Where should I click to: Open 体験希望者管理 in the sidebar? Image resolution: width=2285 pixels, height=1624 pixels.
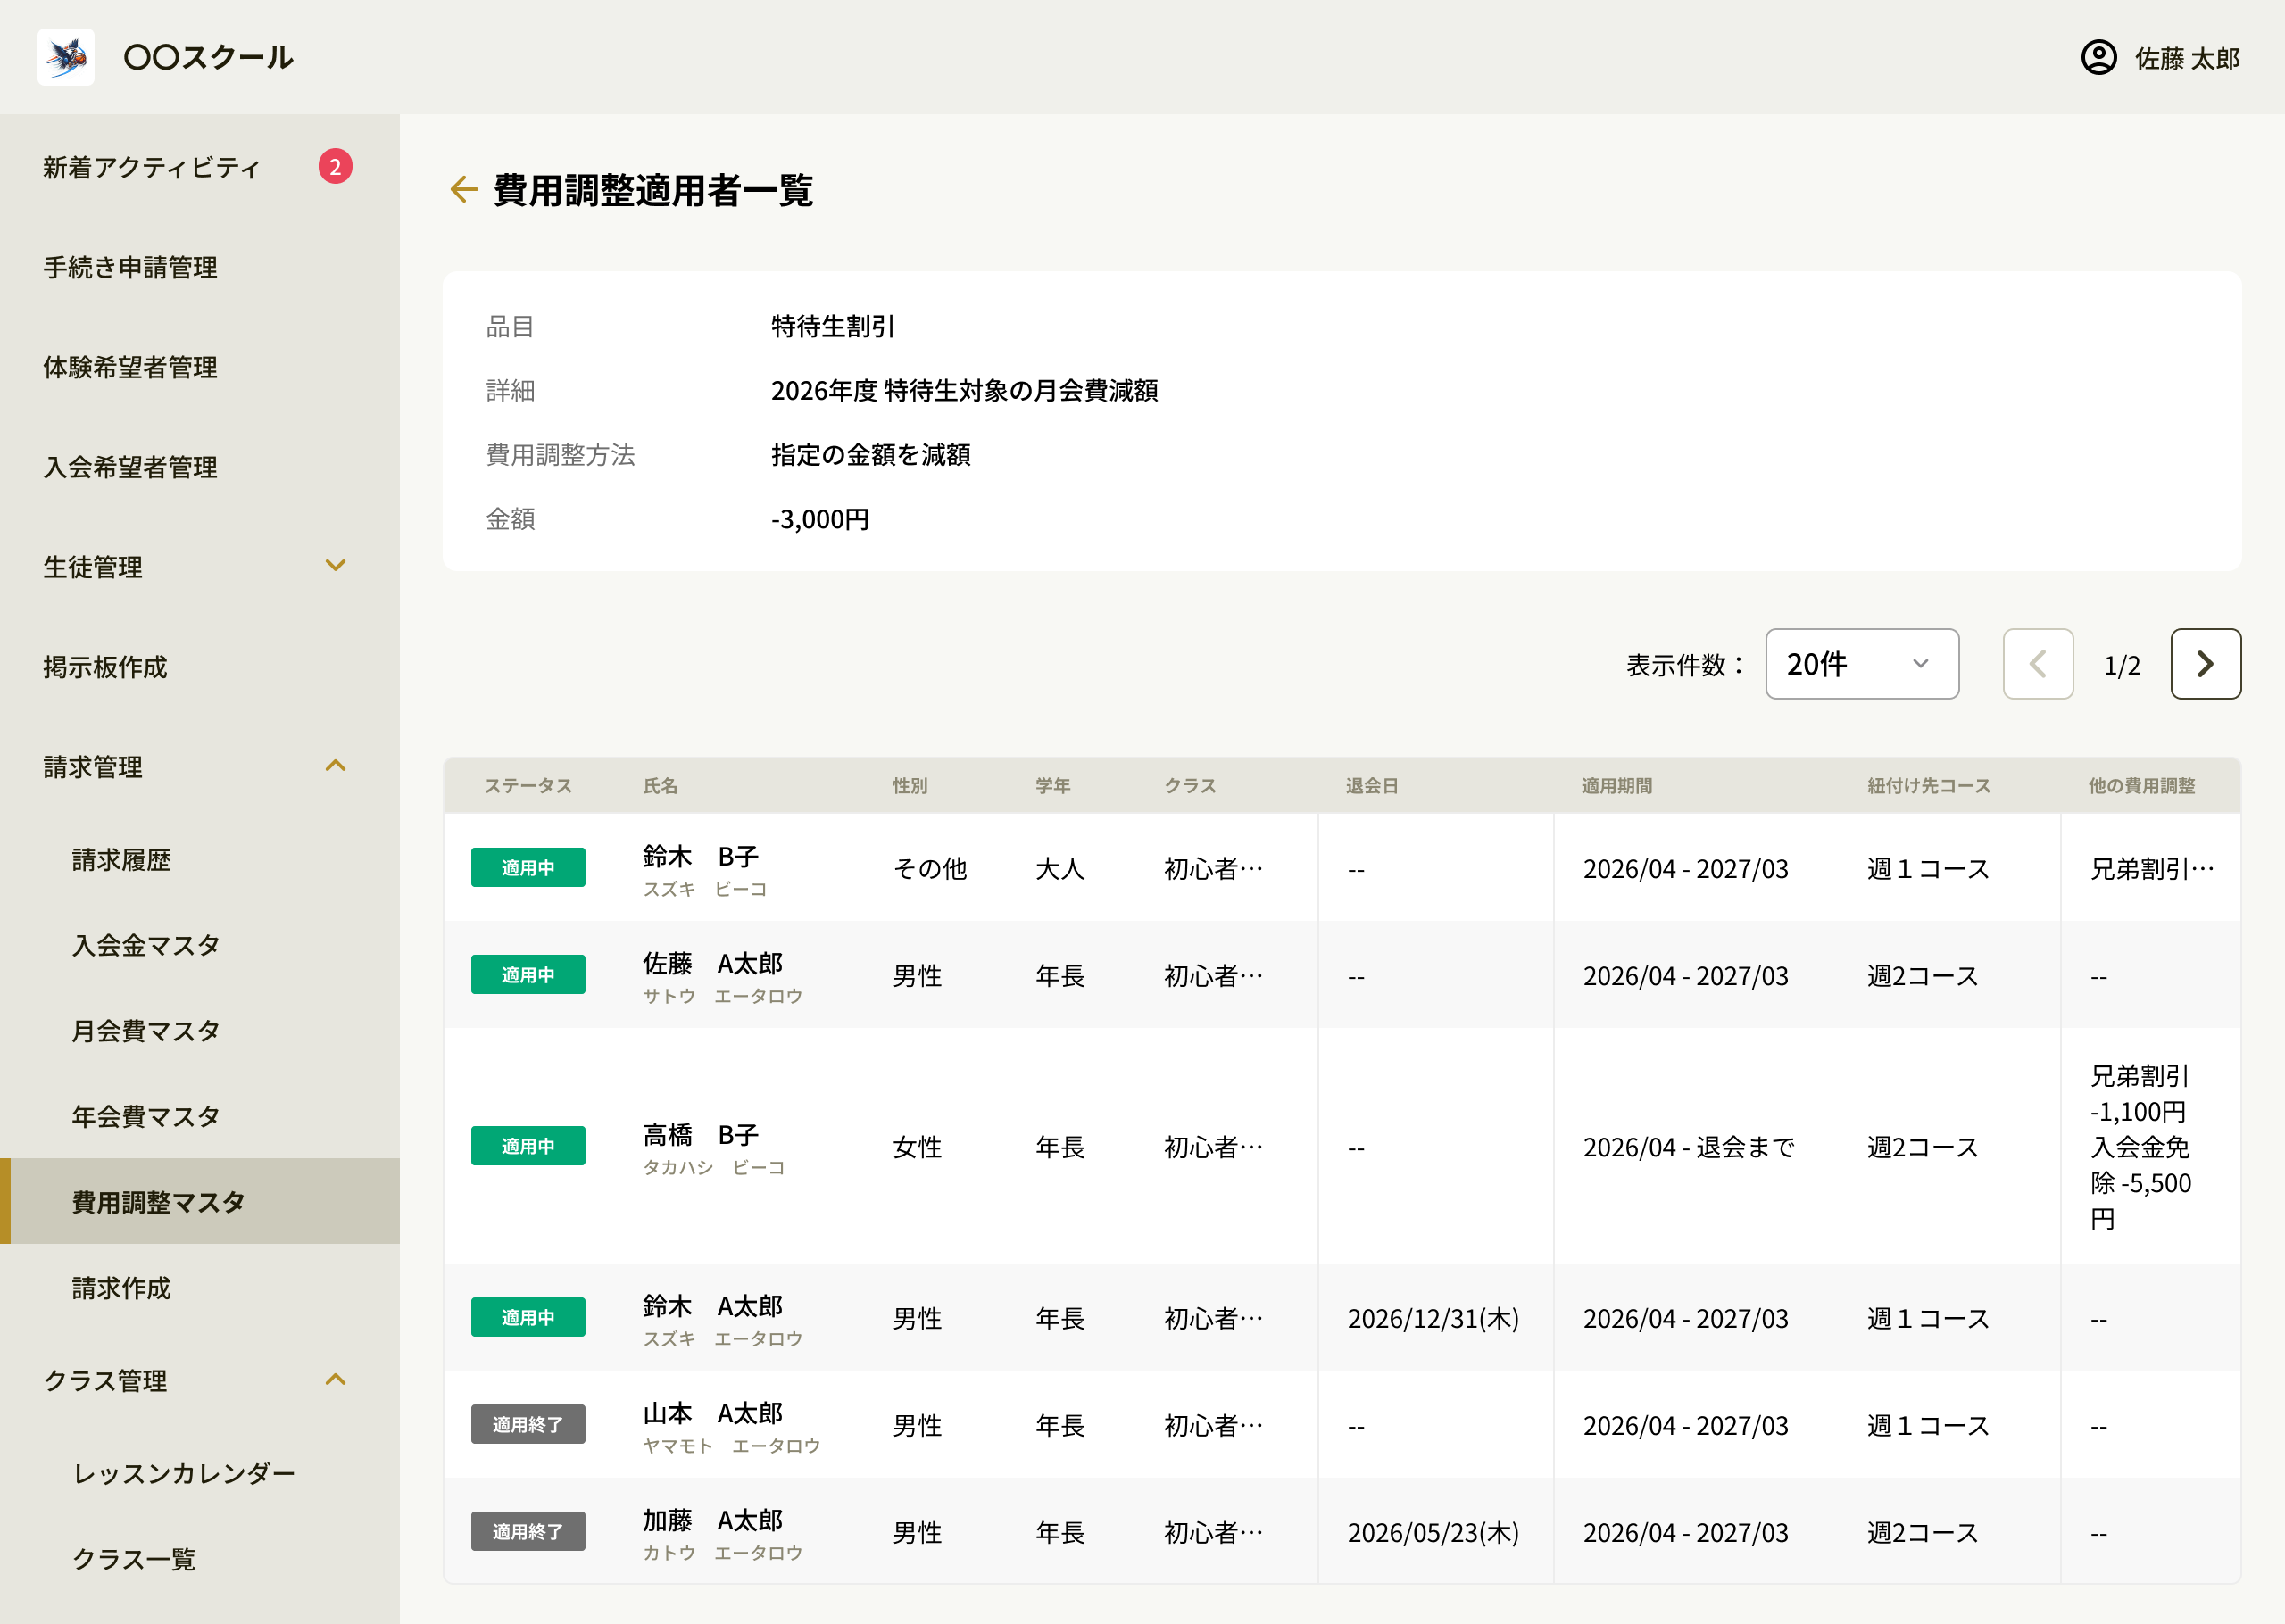pos(130,367)
